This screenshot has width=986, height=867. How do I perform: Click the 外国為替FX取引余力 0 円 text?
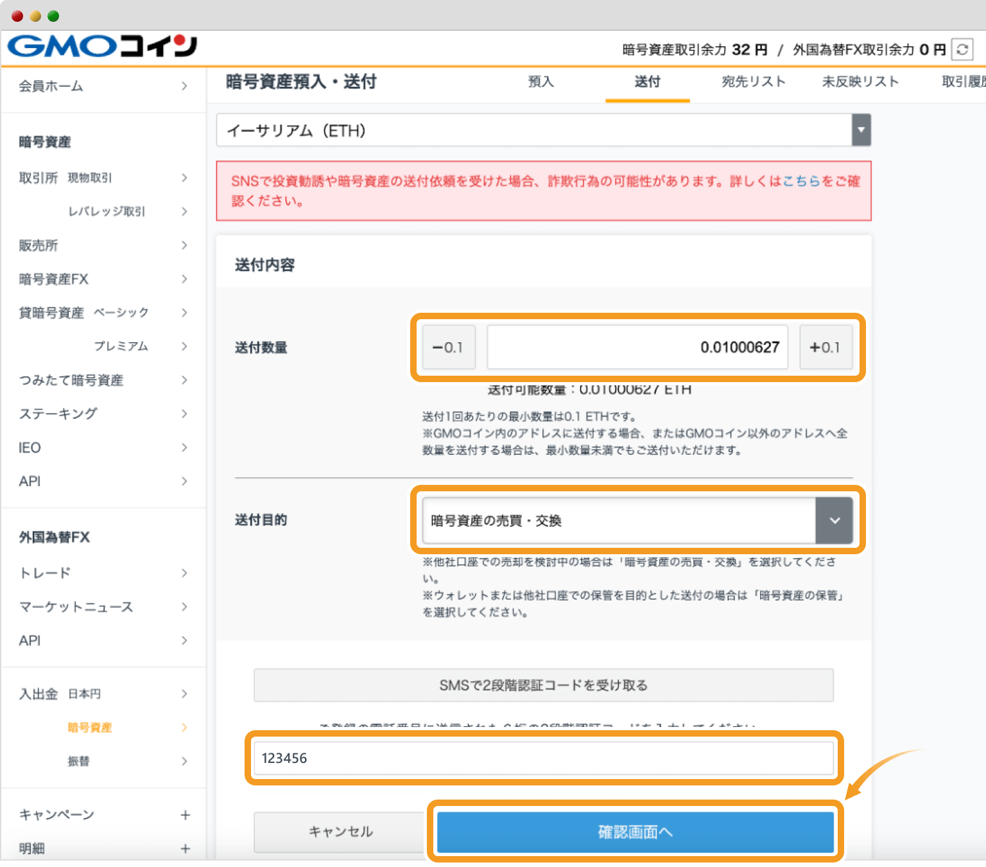(x=870, y=49)
